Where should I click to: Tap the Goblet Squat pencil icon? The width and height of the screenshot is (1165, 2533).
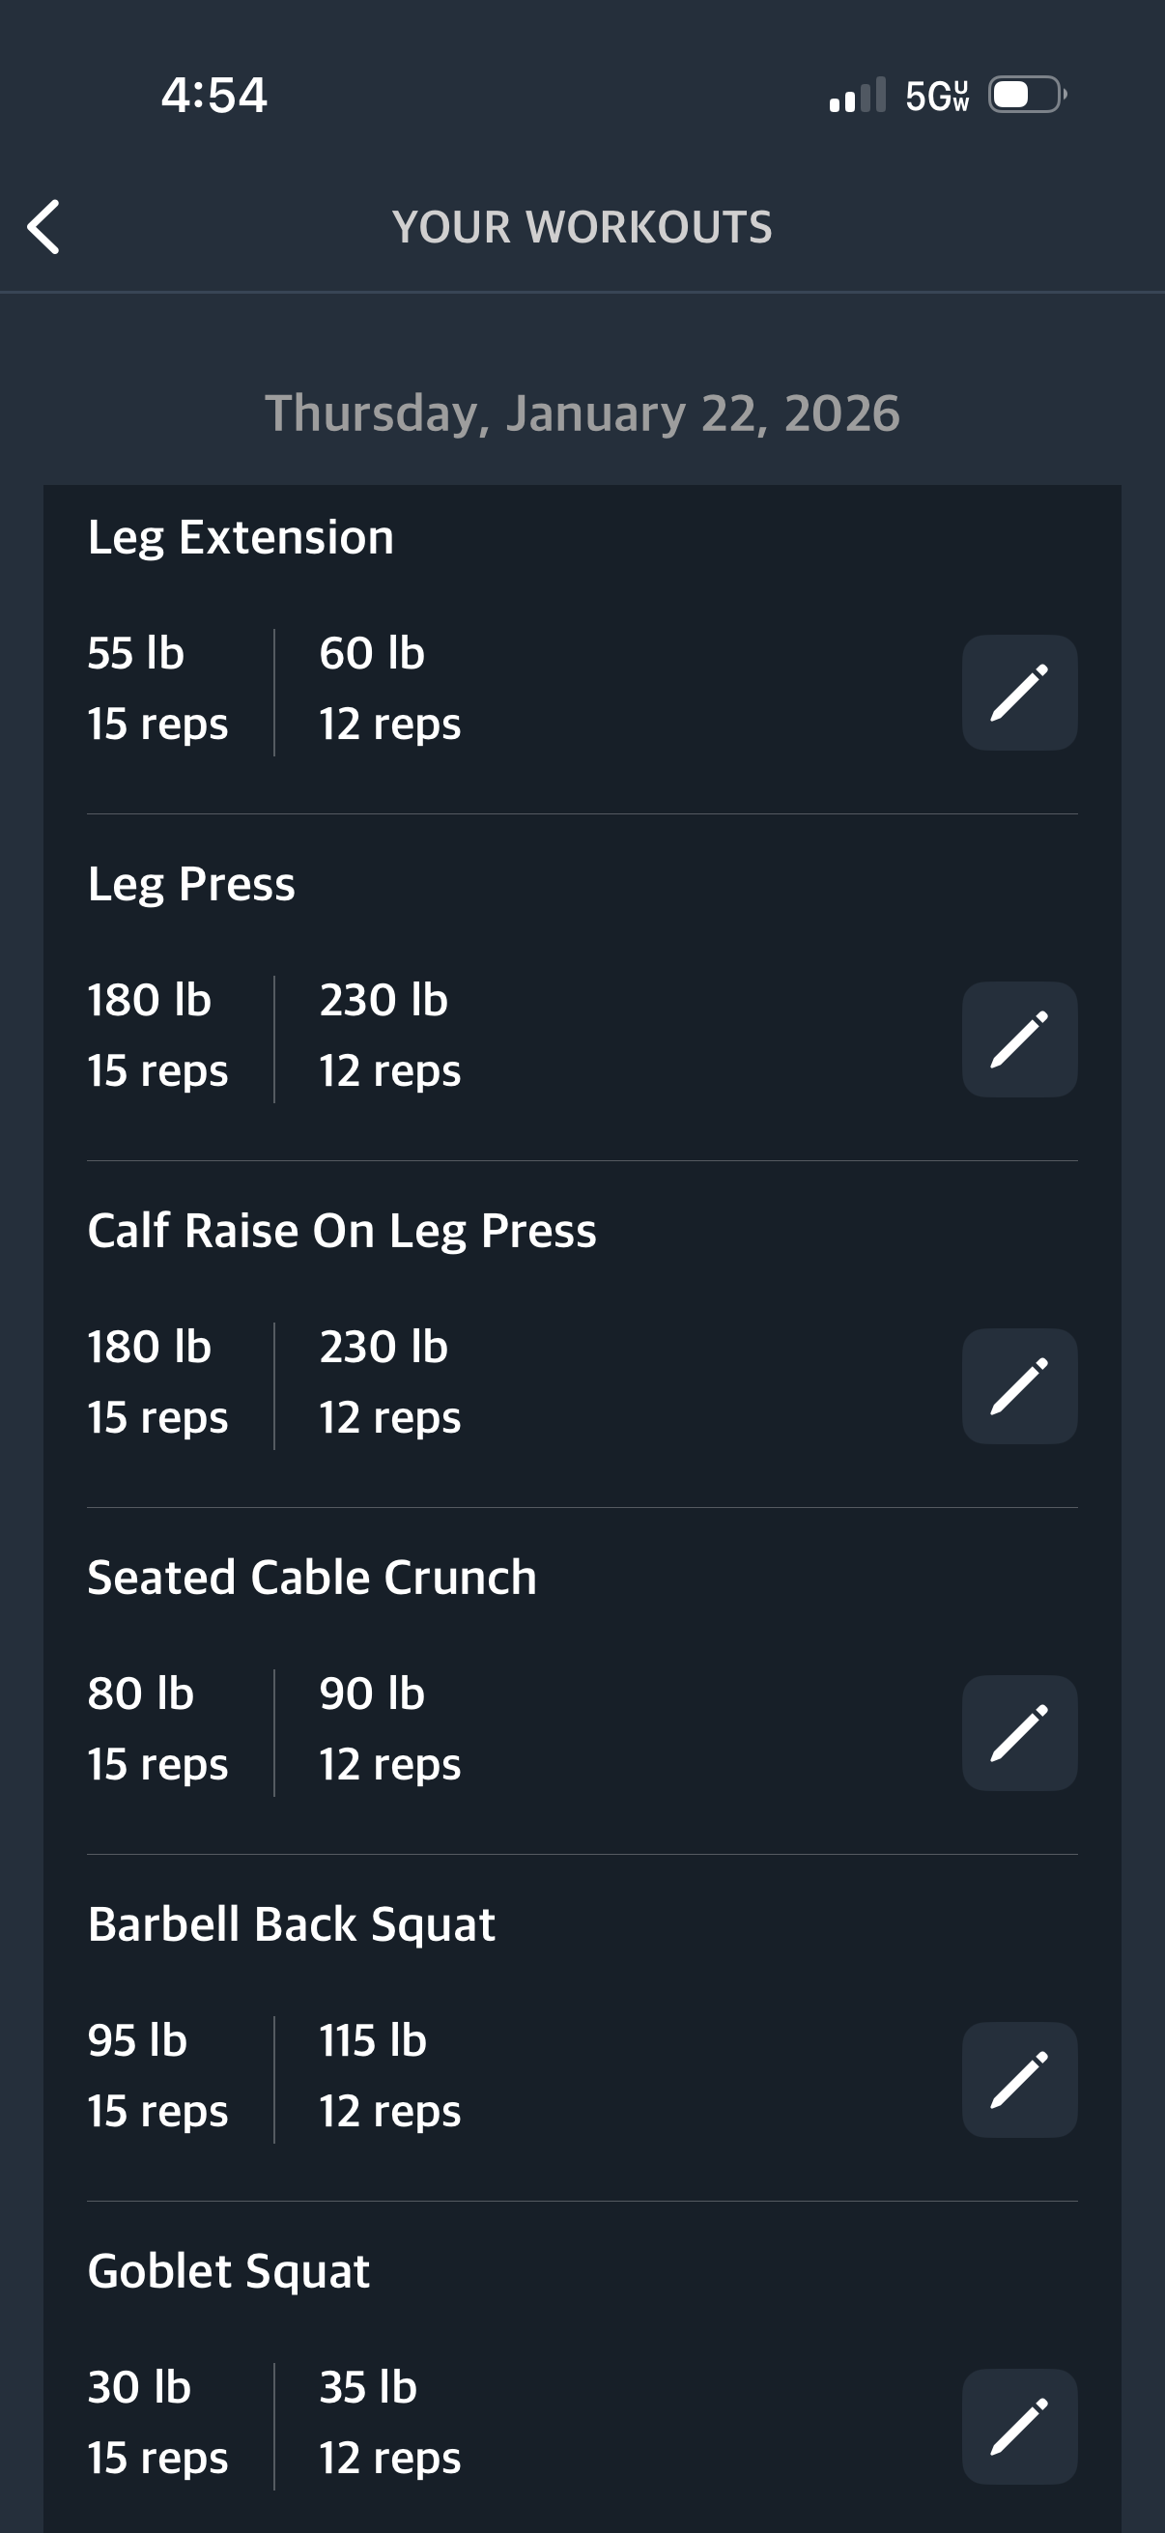(1018, 2426)
